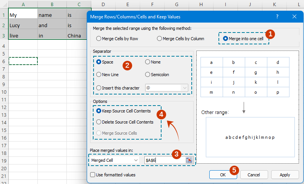Click the Cancel button
Screen dimensions: 304x184
pos(254,175)
